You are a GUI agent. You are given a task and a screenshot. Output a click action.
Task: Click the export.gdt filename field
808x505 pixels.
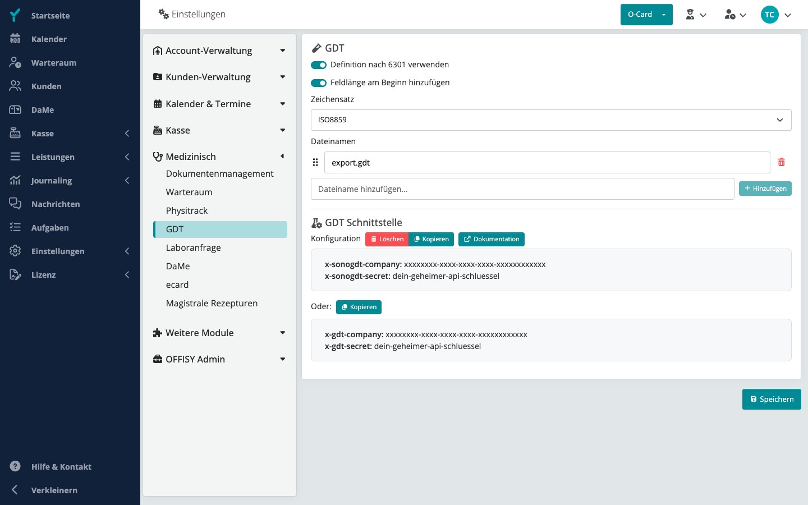(547, 163)
